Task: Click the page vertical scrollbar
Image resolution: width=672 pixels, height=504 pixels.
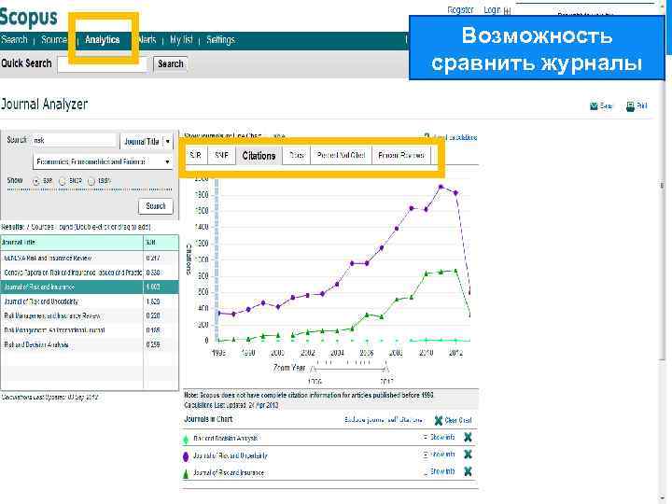Action: pyautogui.click(x=662, y=185)
